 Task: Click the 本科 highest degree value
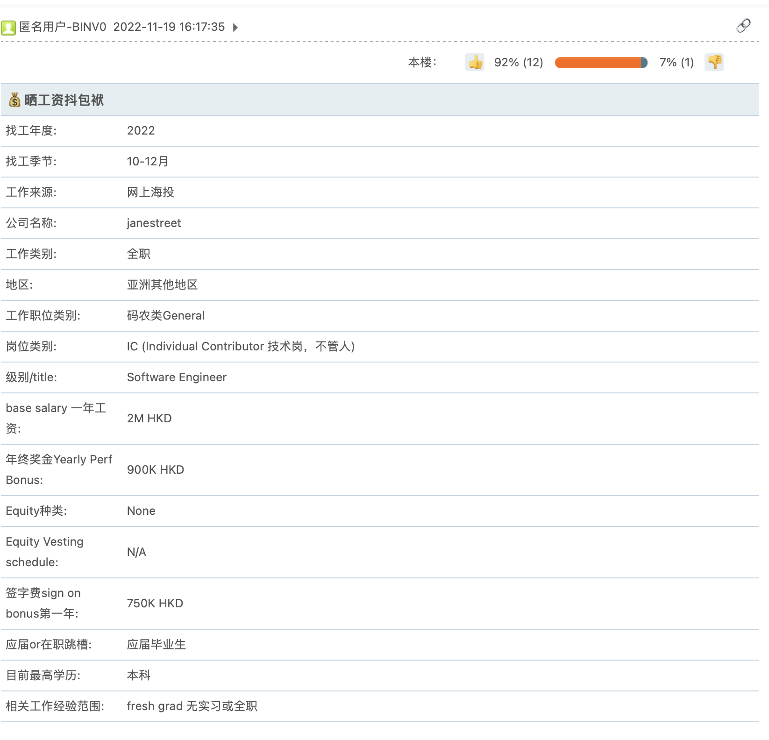point(139,675)
